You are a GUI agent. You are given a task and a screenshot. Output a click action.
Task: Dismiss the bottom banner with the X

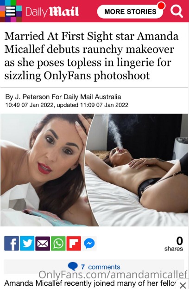pos(183,285)
